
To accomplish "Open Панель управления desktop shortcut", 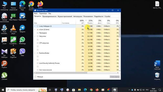I will [13, 6].
